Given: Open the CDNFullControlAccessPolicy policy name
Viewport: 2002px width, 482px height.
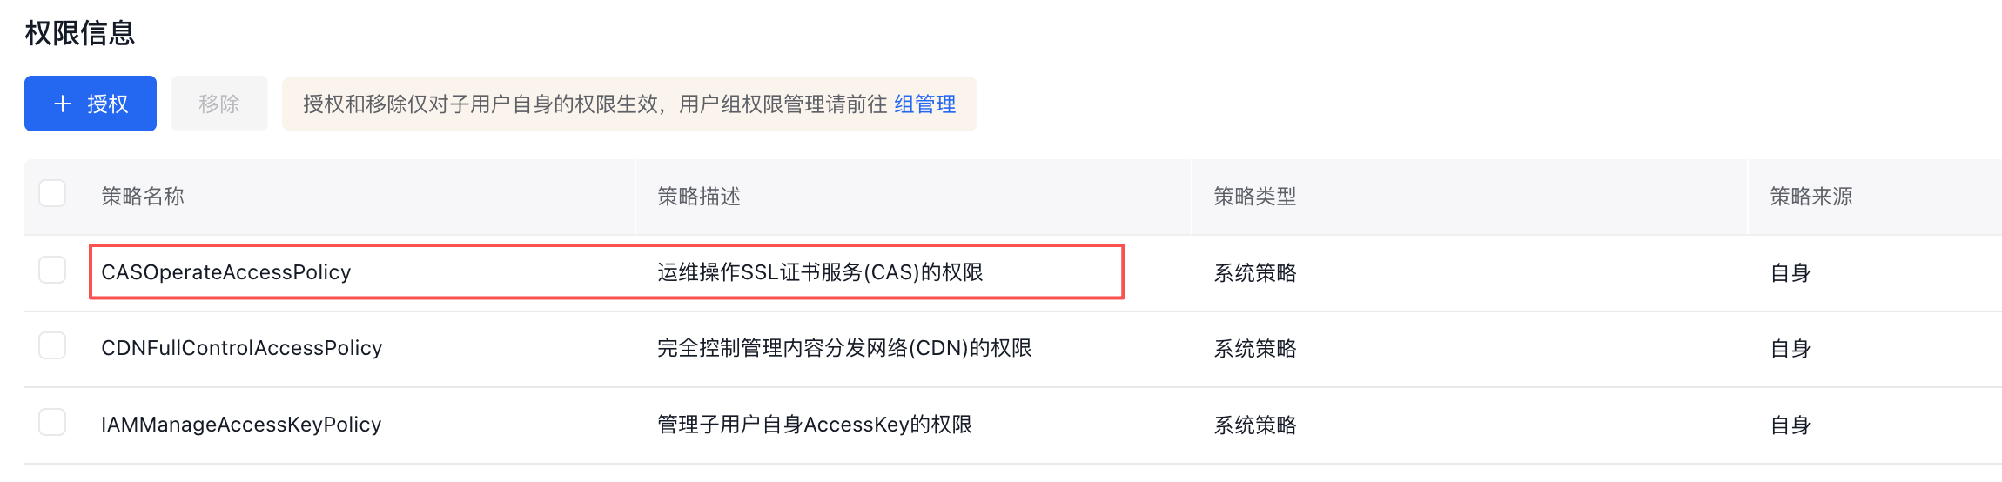Looking at the screenshot, I should coord(241,348).
